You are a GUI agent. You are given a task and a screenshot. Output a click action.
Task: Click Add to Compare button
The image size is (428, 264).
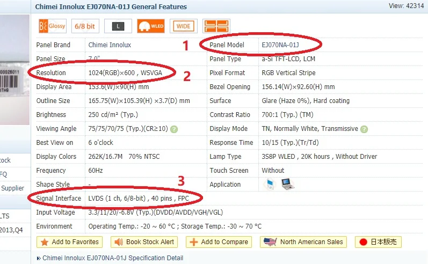[219, 242]
